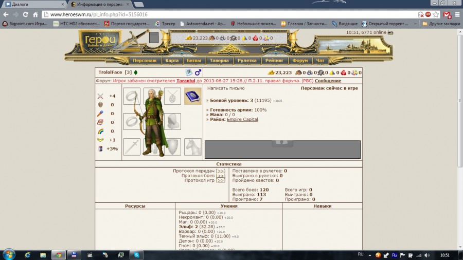Click the RU language indicator
This screenshot has width=463, height=260.
coord(361,254)
